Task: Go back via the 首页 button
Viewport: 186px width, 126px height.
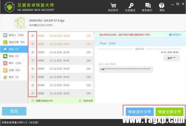Action: [14, 111]
